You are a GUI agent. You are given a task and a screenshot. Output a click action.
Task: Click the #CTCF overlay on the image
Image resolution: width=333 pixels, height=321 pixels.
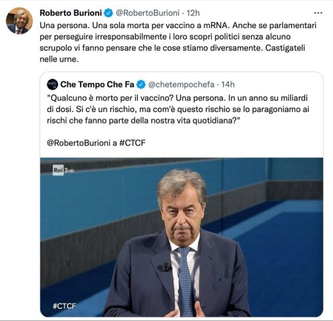pos(65,306)
